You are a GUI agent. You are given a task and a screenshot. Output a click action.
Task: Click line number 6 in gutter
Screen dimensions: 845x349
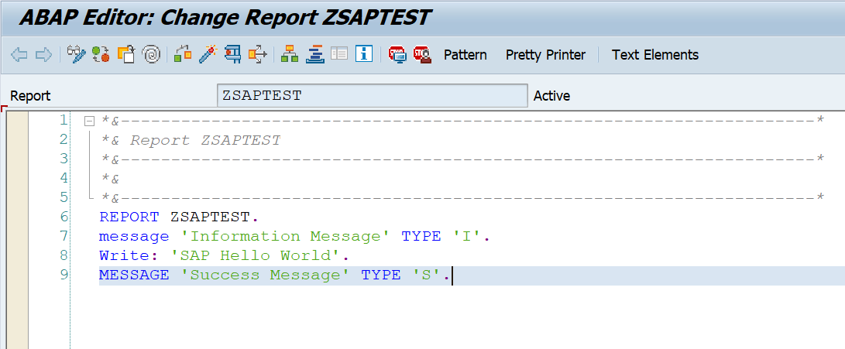coord(64,217)
